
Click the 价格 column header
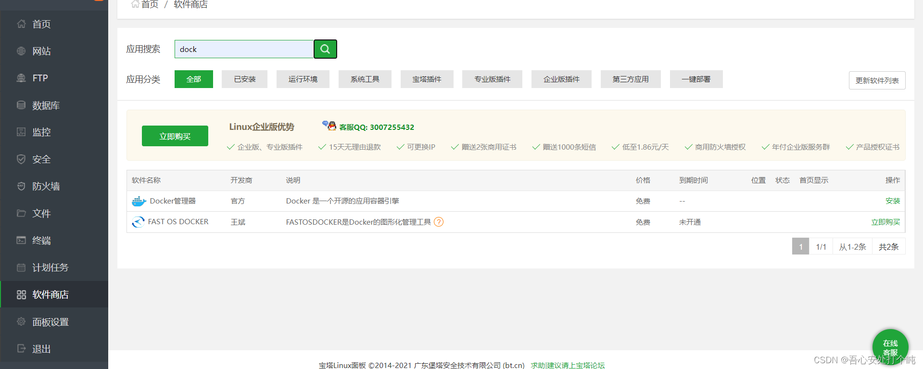[643, 180]
